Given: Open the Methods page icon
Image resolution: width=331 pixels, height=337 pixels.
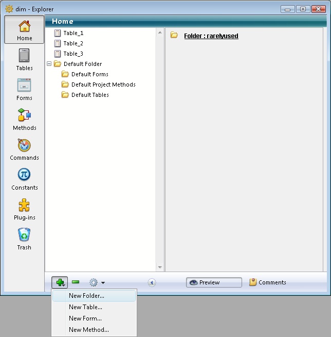Looking at the screenshot, I should coord(24,119).
